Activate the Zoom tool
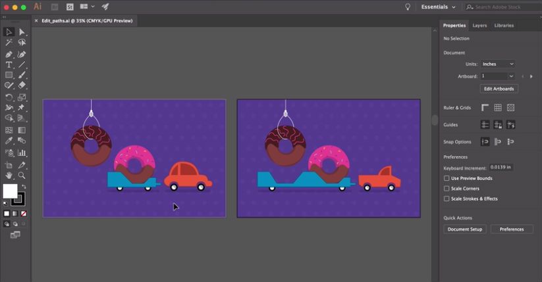The image size is (542, 282). coord(22,176)
